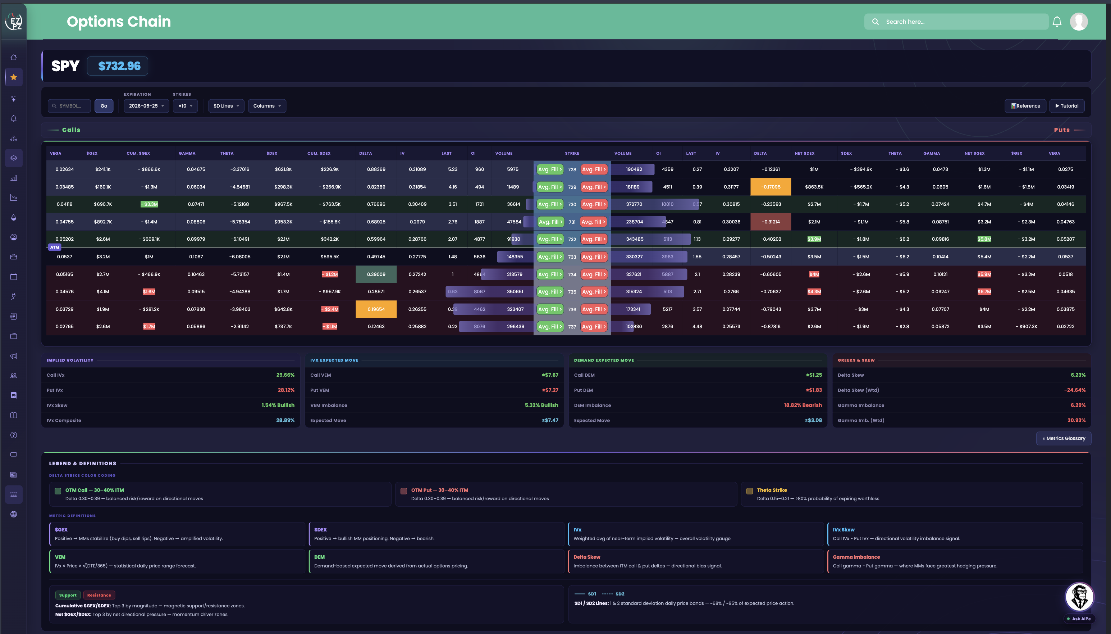Click the STRIKE column header
The width and height of the screenshot is (1111, 634).
pyautogui.click(x=572, y=153)
